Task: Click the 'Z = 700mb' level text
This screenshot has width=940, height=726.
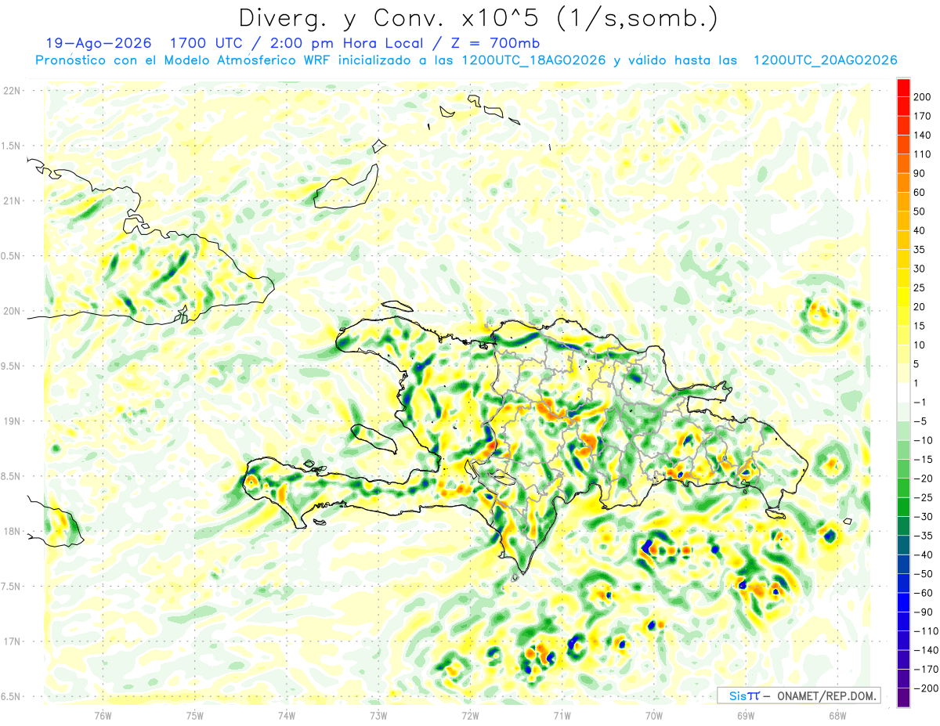Action: [495, 42]
